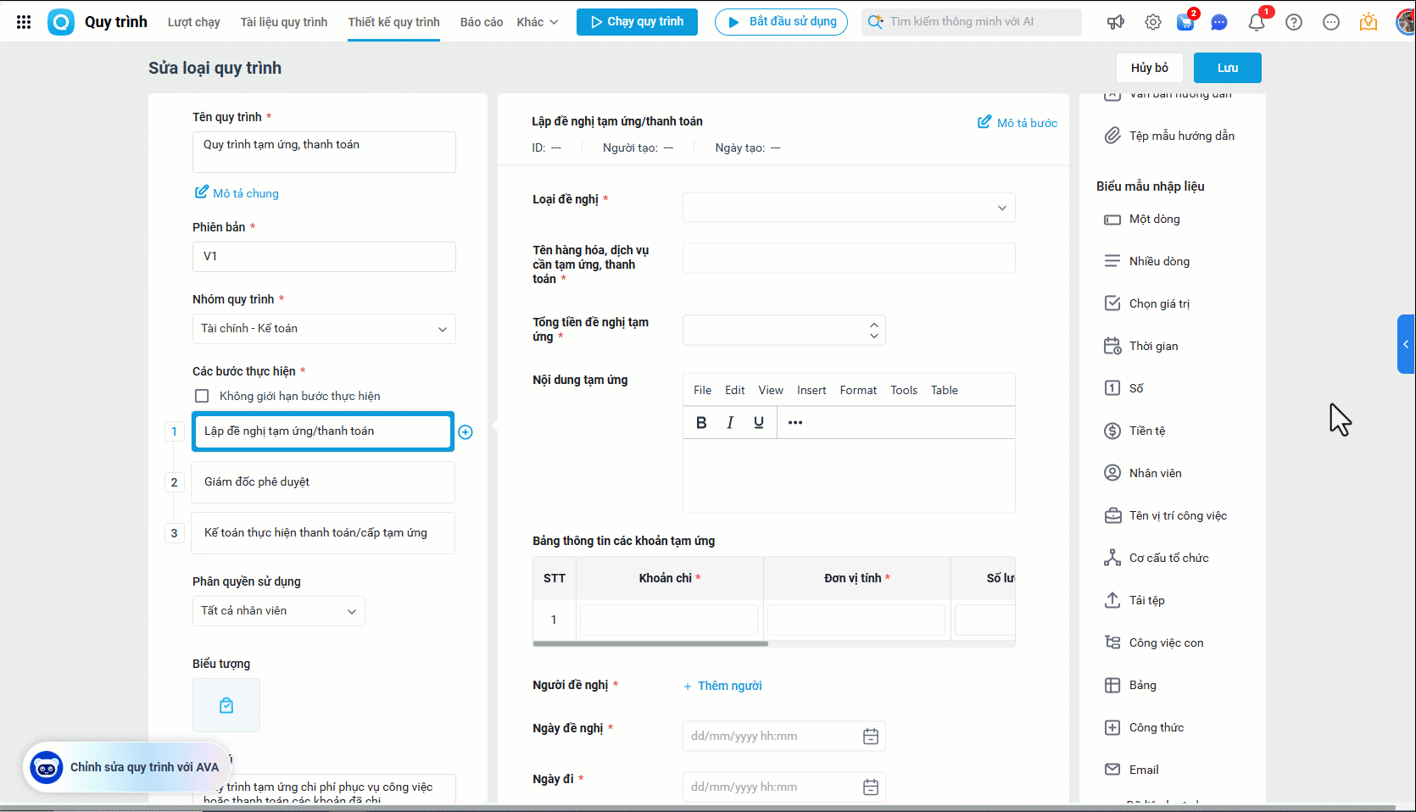This screenshot has width=1416, height=812.
Task: Click Bắt đầu sử dụng button
Action: point(782,22)
